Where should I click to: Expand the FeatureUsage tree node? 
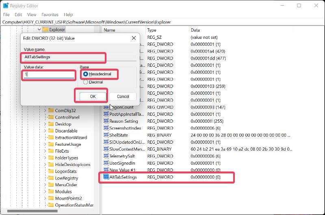click(45, 144)
